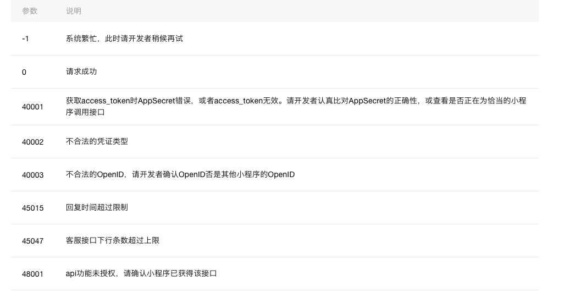This screenshot has height=308, width=564.
Task: Select error code 48001 cell
Action: pos(33,274)
